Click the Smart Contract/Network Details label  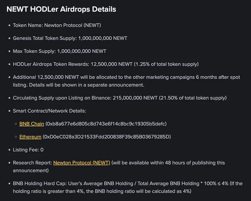(49, 111)
